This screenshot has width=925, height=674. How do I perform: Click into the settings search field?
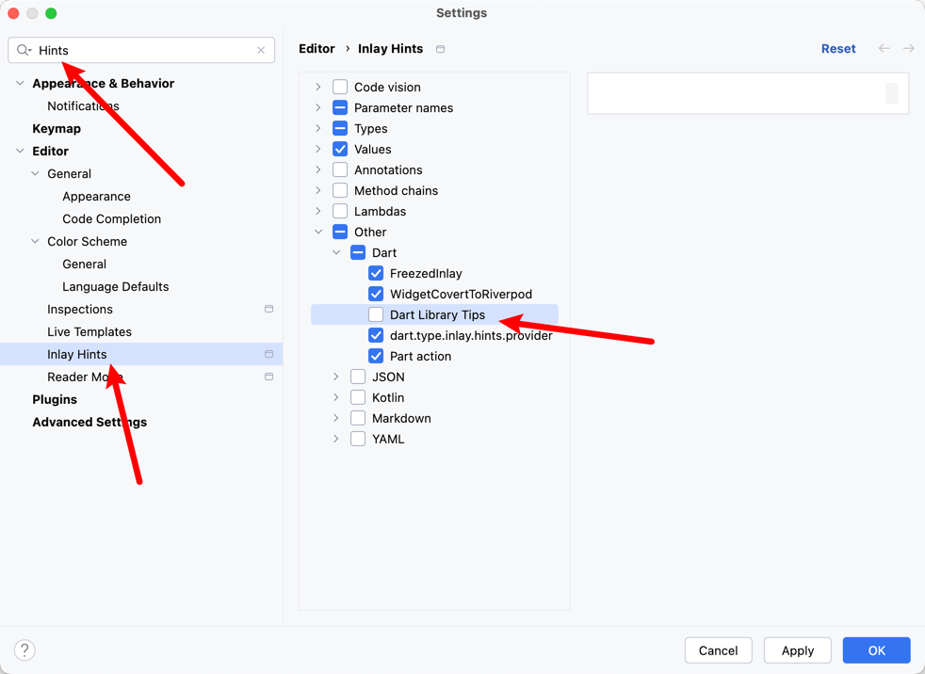(141, 50)
